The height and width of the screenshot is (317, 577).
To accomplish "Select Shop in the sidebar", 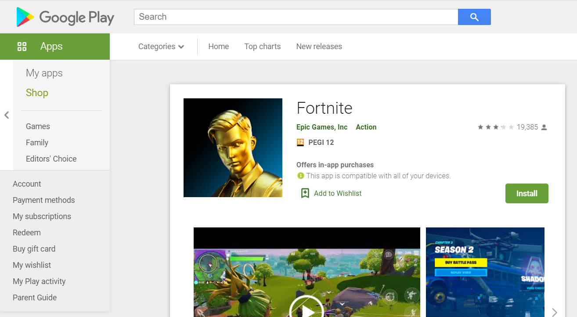I will click(37, 93).
